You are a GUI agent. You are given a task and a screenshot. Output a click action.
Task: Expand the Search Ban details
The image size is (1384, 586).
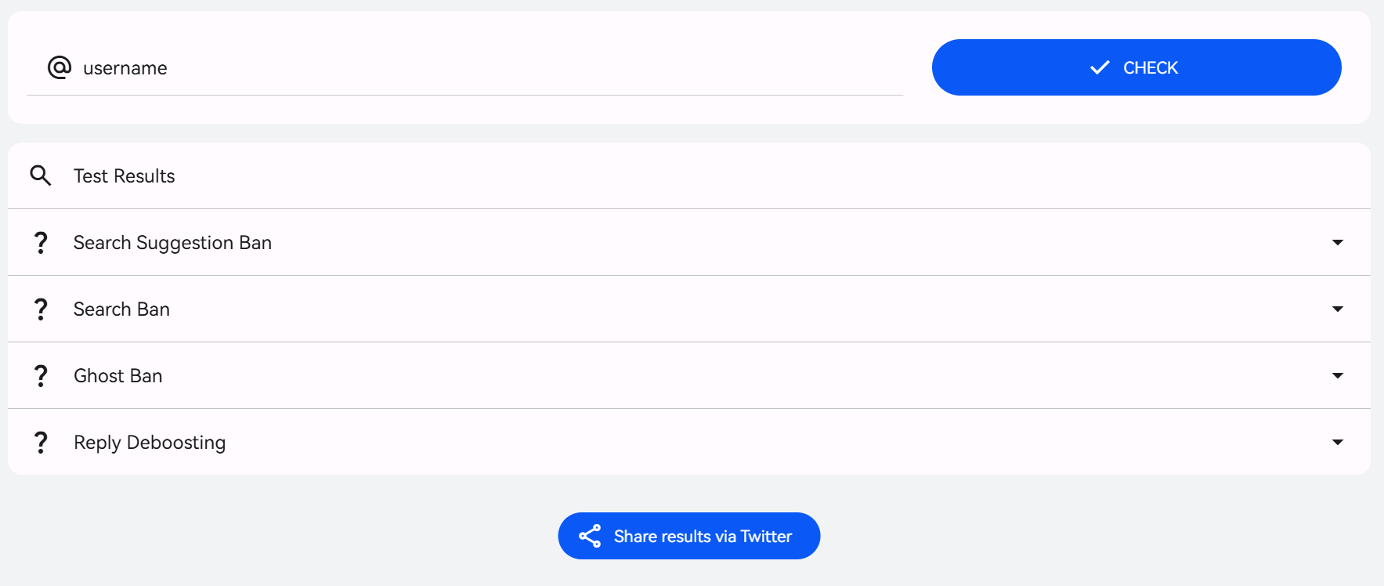pos(1336,309)
